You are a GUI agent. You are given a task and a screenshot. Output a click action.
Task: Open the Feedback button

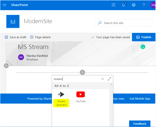(x=140, y=123)
